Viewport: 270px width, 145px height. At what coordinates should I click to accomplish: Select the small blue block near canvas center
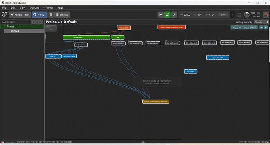coord(191,71)
